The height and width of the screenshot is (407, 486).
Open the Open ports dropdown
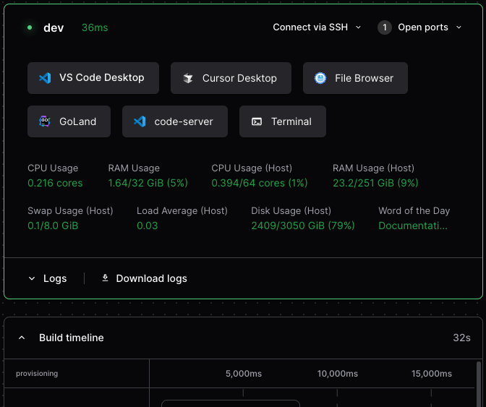click(419, 27)
